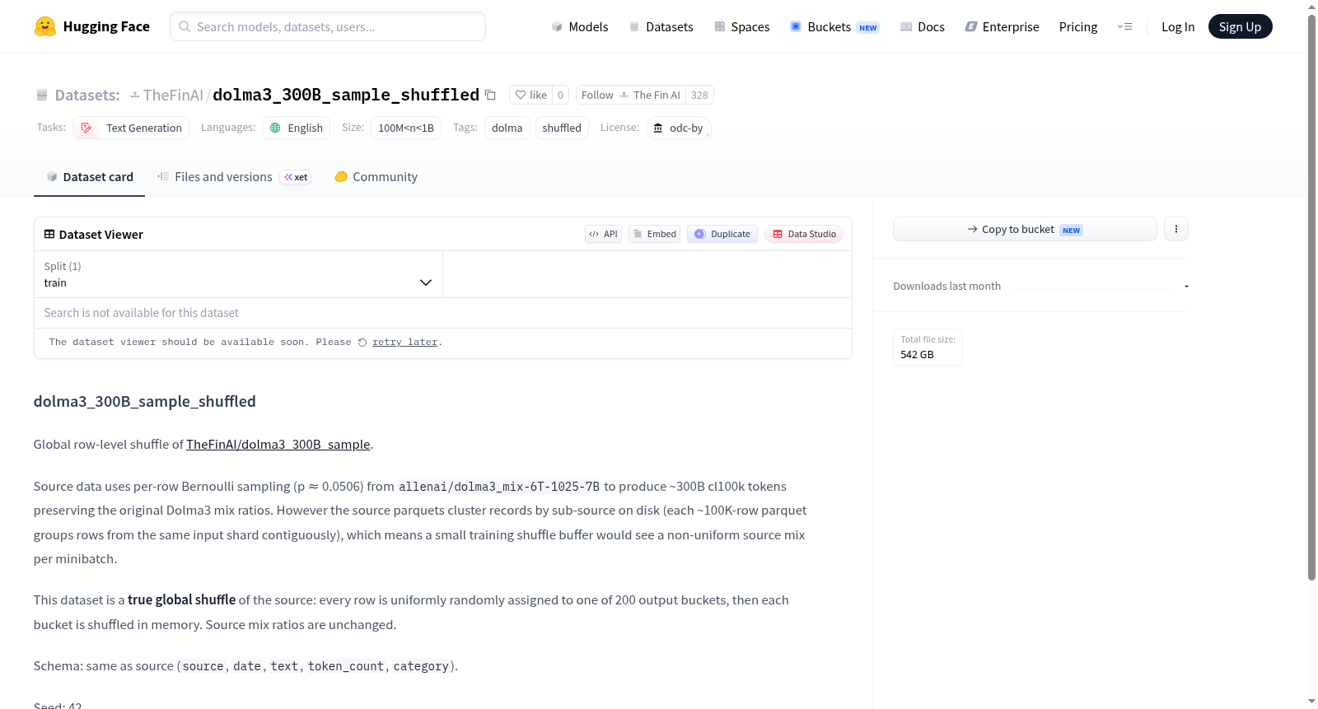This screenshot has width=1318, height=709.
Task: Click the 100M<n<1B size tag
Action: click(x=406, y=128)
